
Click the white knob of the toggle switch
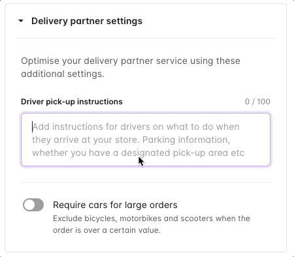click(29, 205)
